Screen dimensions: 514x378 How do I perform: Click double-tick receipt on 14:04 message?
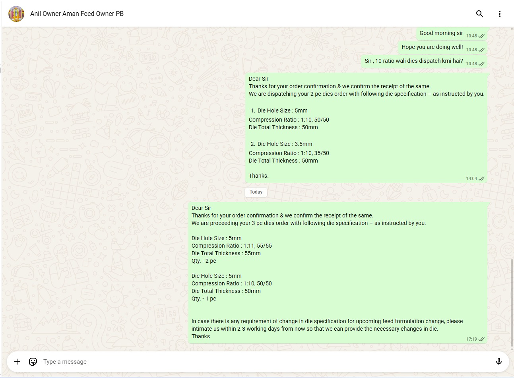click(481, 179)
